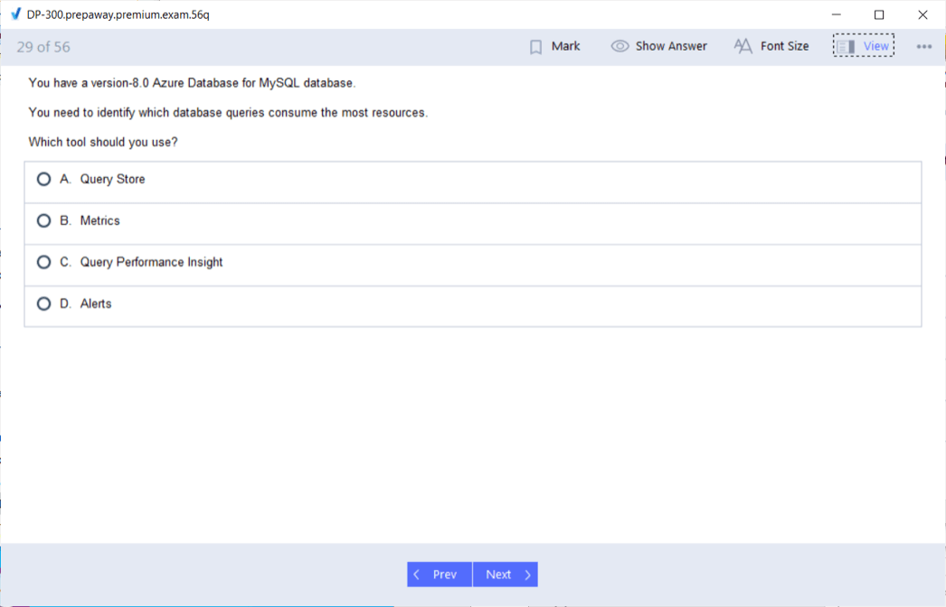Screen dimensions: 946x607
Task: Maximize the exam window
Action: 879,14
